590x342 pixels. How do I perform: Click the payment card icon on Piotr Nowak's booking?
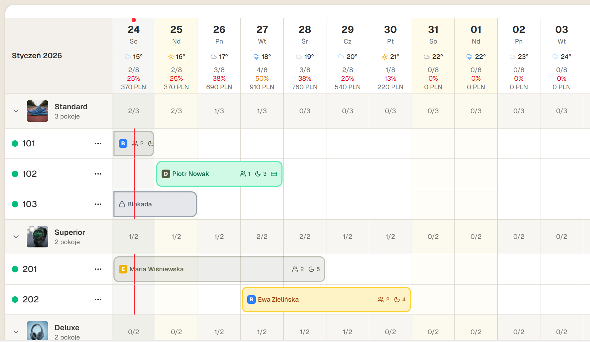pos(274,174)
